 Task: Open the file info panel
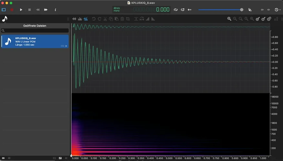coord(55,10)
